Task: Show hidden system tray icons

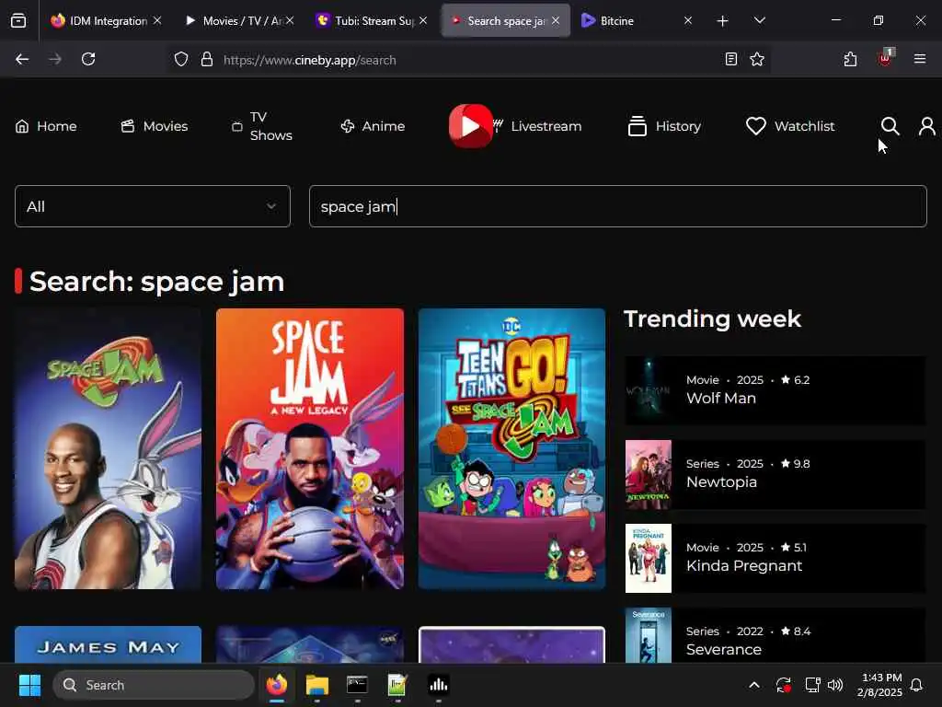Action: (x=754, y=685)
